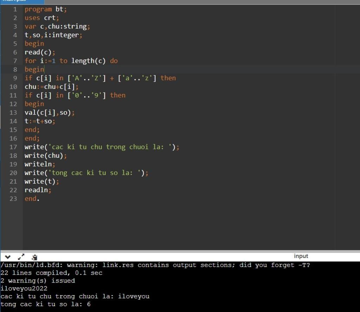Place cursor on 'read(c);' line
Image resolution: width=360 pixels, height=312 pixels.
(40, 52)
